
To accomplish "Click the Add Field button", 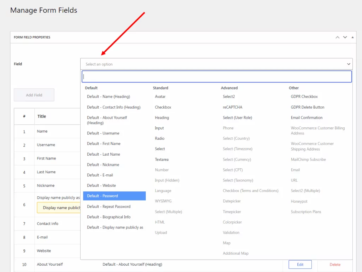I will [x=34, y=95].
